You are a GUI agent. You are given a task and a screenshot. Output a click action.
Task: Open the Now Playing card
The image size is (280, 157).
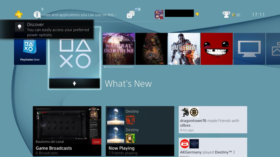[140, 131]
